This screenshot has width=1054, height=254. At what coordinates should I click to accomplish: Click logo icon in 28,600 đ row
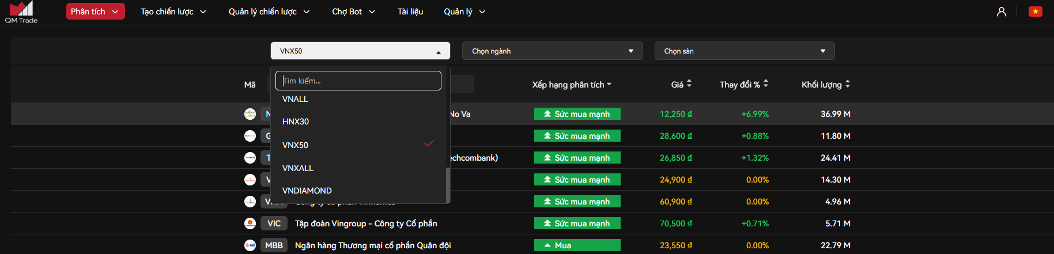(x=250, y=136)
